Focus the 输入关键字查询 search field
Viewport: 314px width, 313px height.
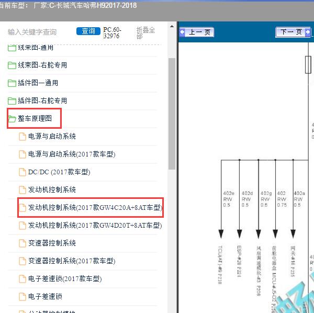[x=32, y=32]
